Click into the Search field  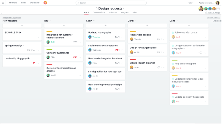coord(111,3)
